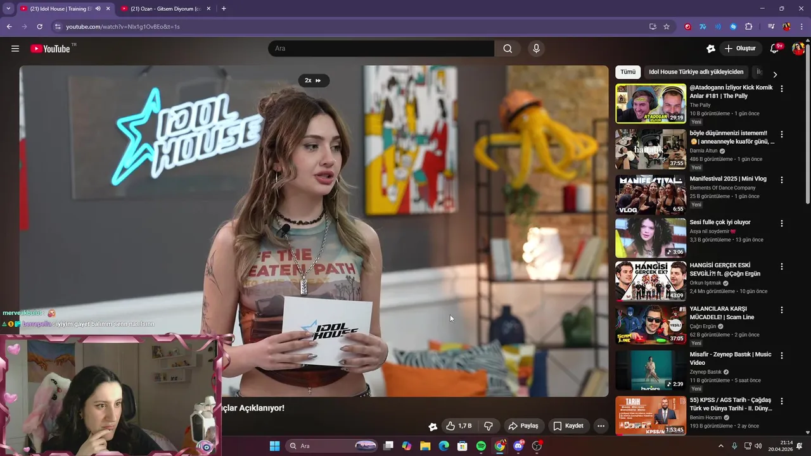Open a new browser tab
The width and height of the screenshot is (811, 456).
(224, 9)
